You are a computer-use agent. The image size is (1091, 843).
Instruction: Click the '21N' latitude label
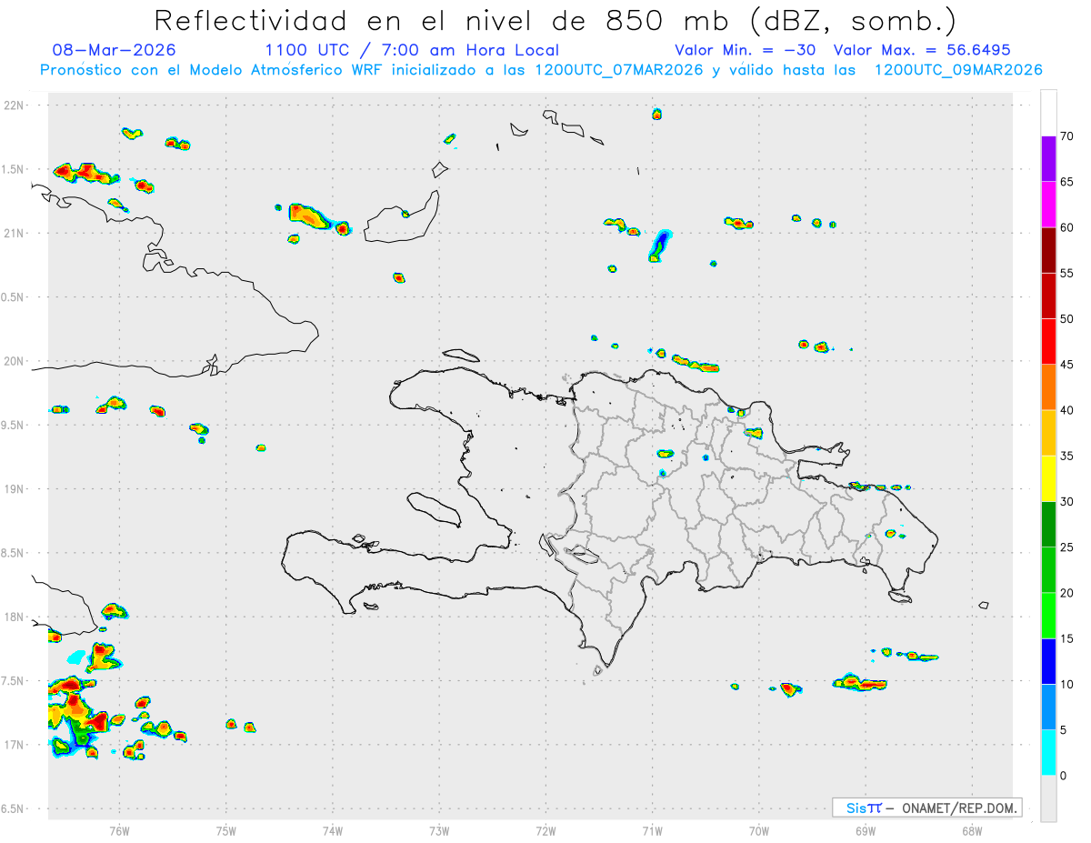tap(14, 233)
